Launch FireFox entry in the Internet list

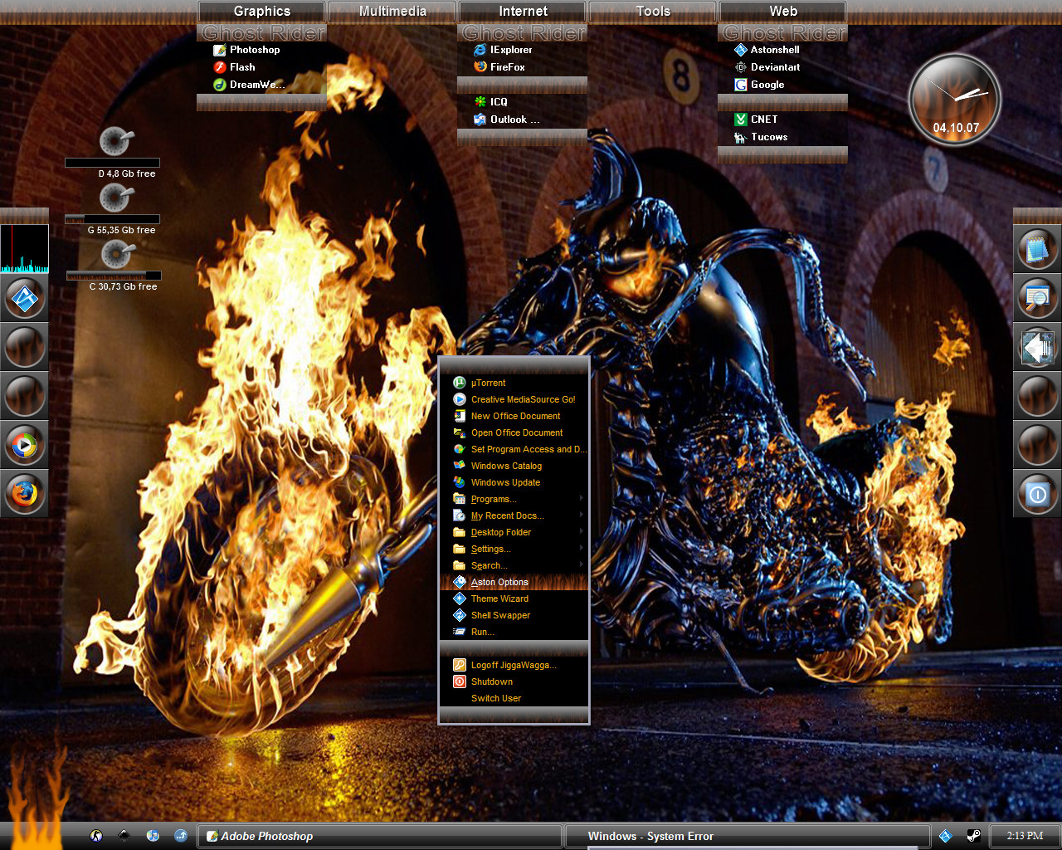(499, 67)
